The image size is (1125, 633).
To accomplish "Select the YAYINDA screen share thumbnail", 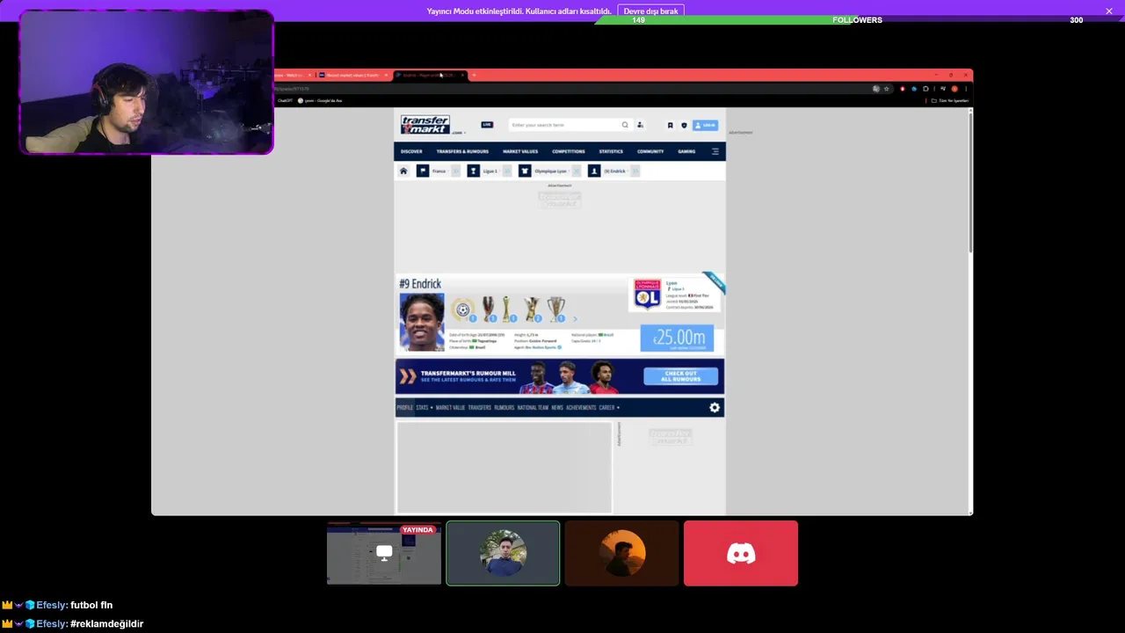I will tap(384, 553).
